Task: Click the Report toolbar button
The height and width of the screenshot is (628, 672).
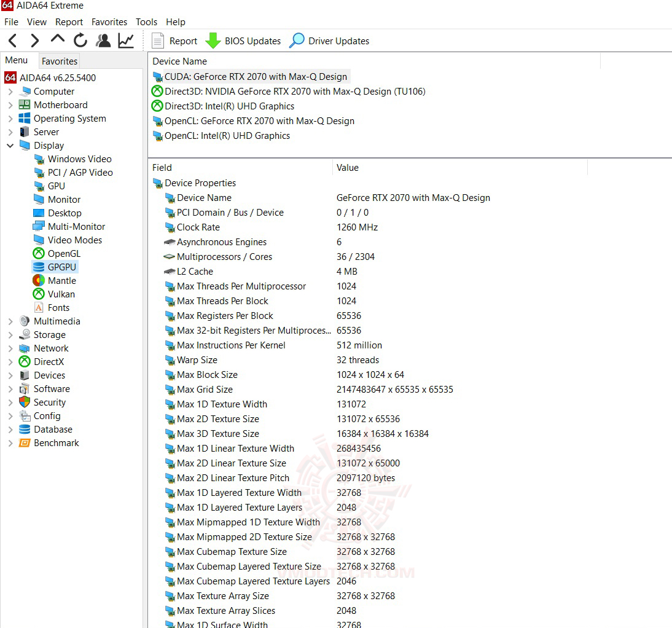Action: [x=174, y=41]
